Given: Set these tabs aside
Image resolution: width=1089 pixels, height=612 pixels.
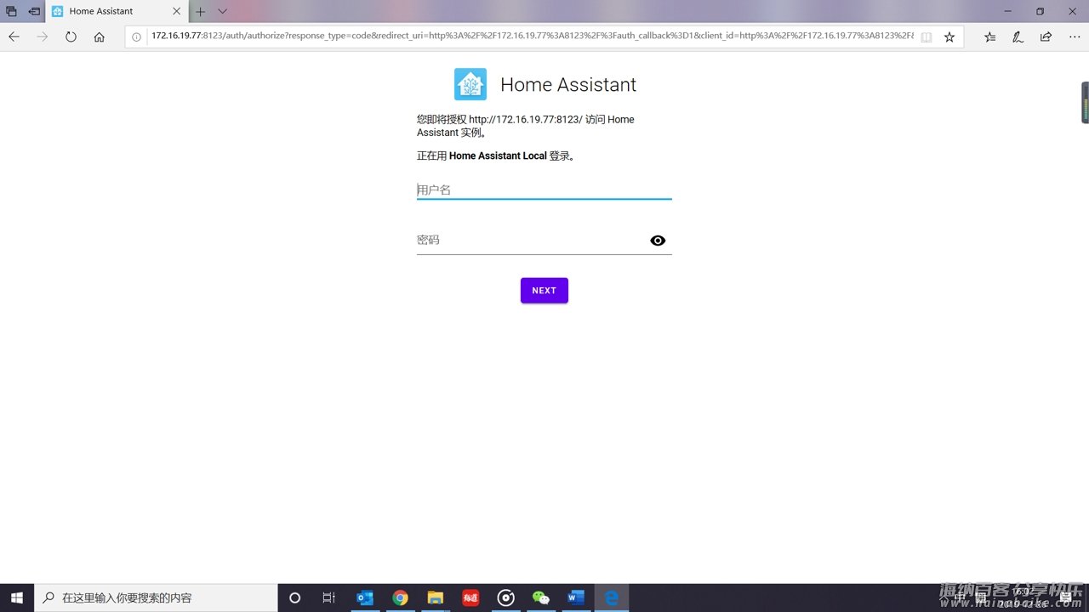Looking at the screenshot, I should pyautogui.click(x=34, y=12).
